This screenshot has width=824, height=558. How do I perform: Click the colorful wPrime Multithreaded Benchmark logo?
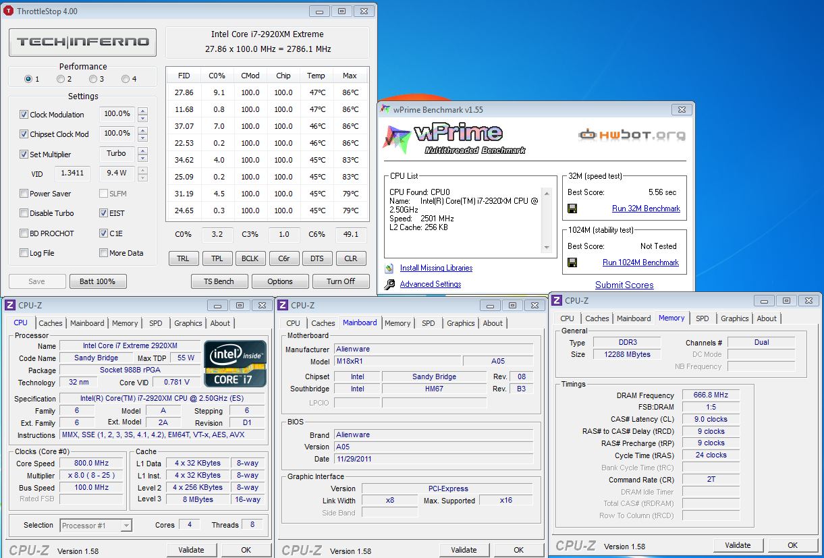454,138
